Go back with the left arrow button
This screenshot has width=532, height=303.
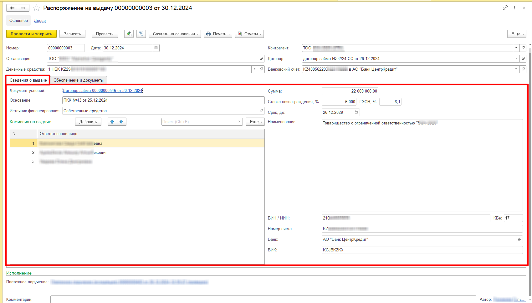click(12, 8)
